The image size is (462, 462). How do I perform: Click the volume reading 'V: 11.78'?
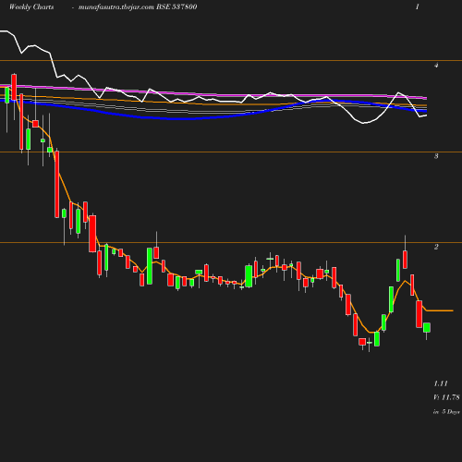446,397
